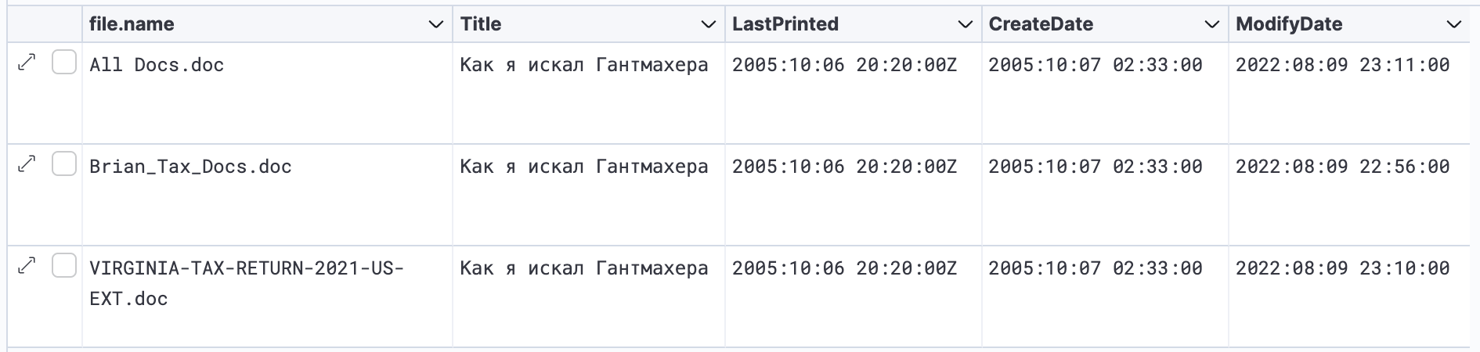
Task: Click the file.name column header
Action: 132,24
